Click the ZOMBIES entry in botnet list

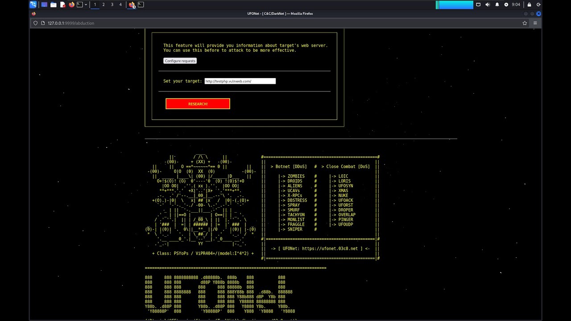click(296, 176)
